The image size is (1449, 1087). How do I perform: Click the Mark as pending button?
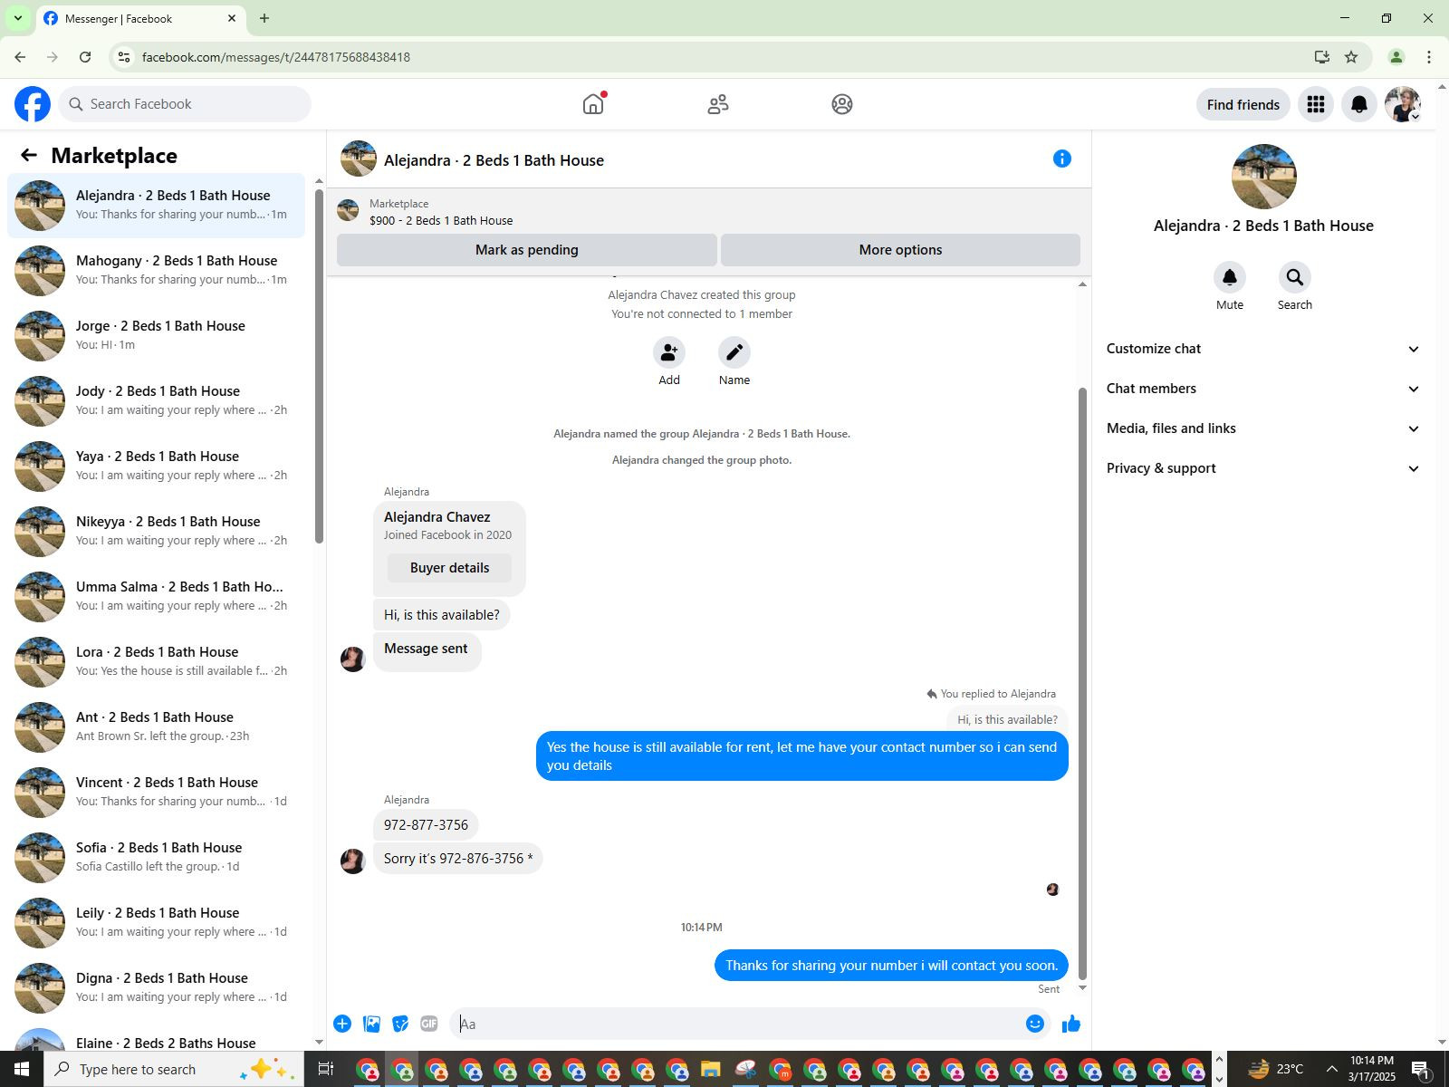tap(527, 250)
